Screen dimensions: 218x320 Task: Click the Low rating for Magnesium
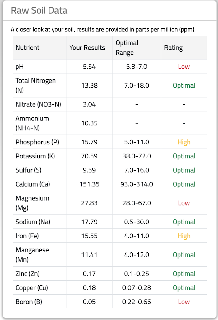pyautogui.click(x=184, y=203)
